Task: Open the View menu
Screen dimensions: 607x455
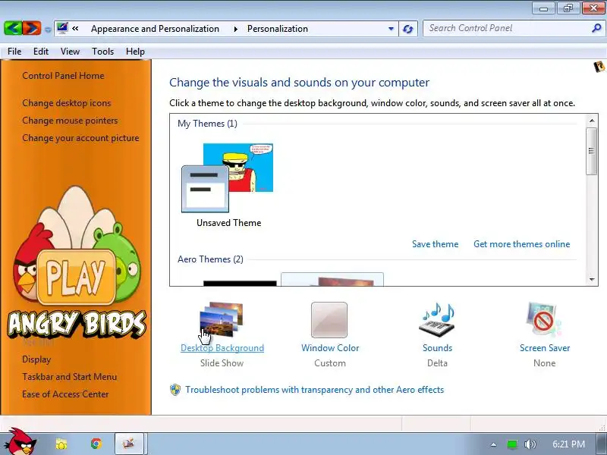Action: coord(70,52)
